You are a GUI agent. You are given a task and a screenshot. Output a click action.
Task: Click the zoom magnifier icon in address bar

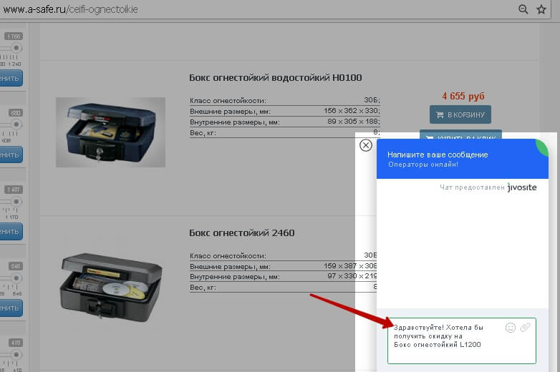pyautogui.click(x=523, y=9)
